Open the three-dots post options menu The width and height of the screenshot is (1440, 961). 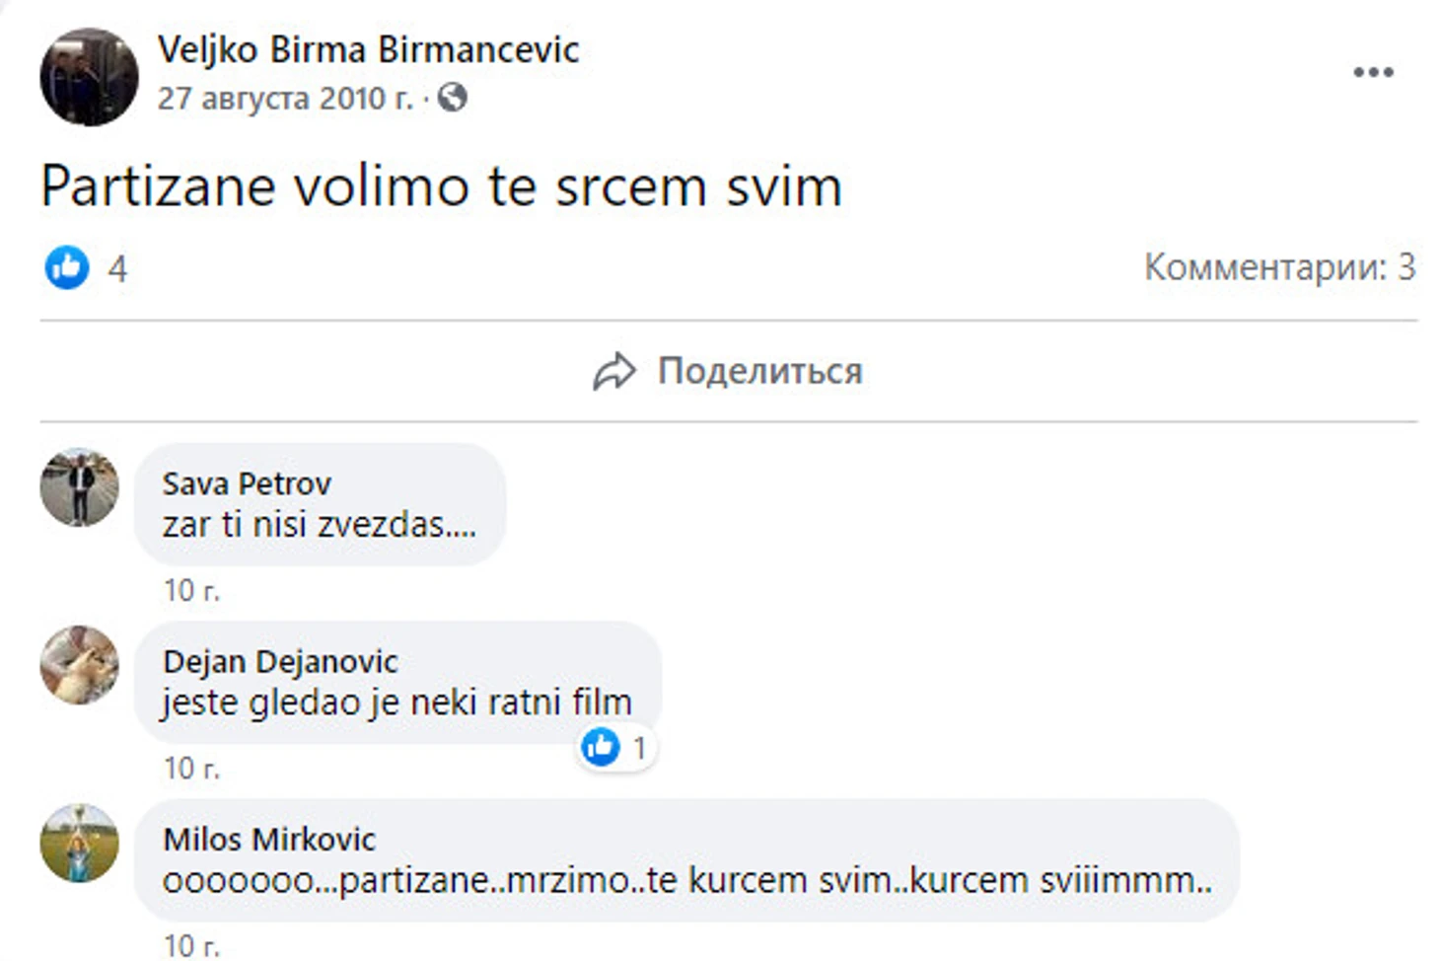coord(1373,72)
